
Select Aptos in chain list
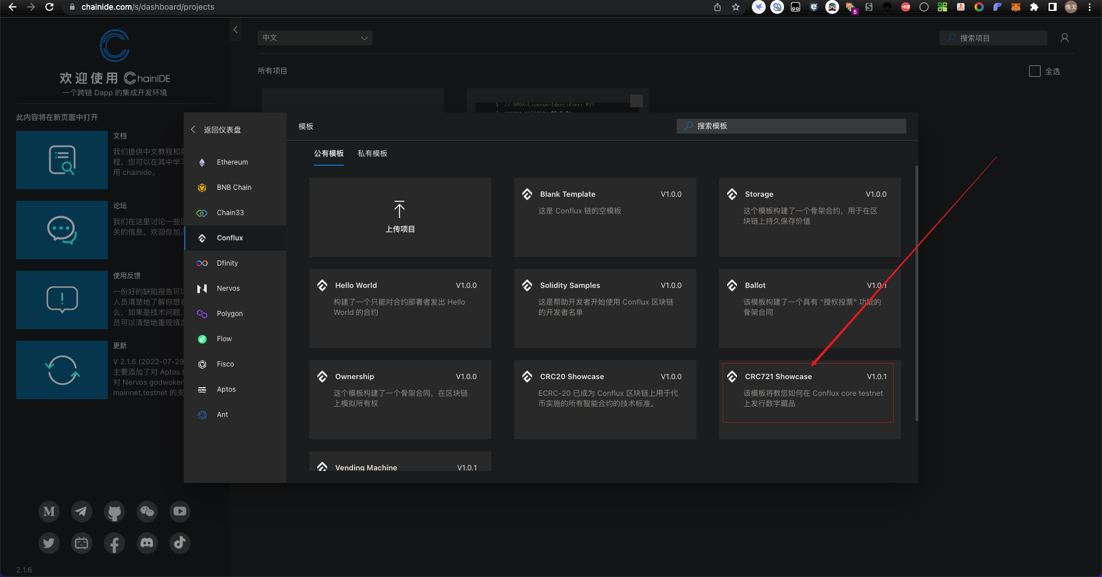(235, 389)
